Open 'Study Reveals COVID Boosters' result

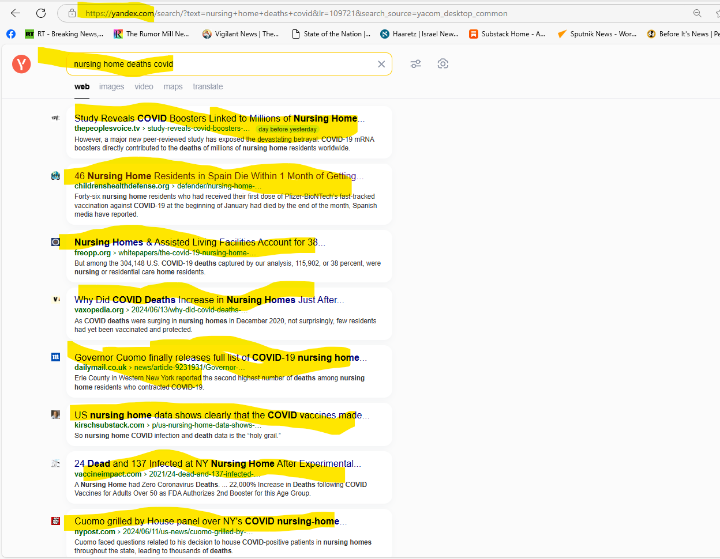(219, 118)
